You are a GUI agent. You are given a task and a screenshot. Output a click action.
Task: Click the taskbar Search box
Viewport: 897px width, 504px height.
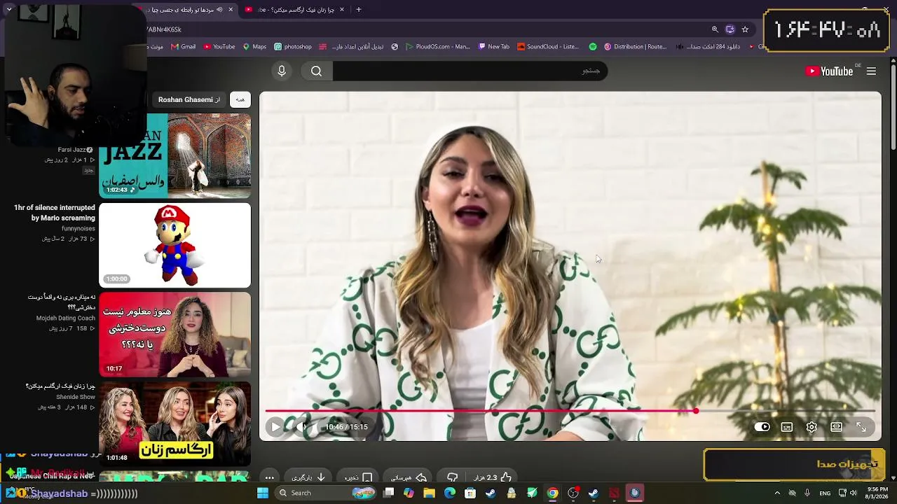click(326, 493)
